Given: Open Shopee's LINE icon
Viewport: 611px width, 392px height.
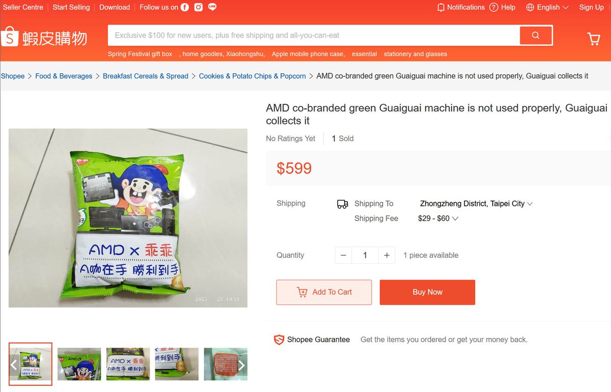Looking at the screenshot, I should (212, 7).
